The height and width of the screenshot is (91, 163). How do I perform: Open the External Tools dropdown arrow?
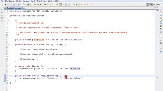click(x=31, y=5)
